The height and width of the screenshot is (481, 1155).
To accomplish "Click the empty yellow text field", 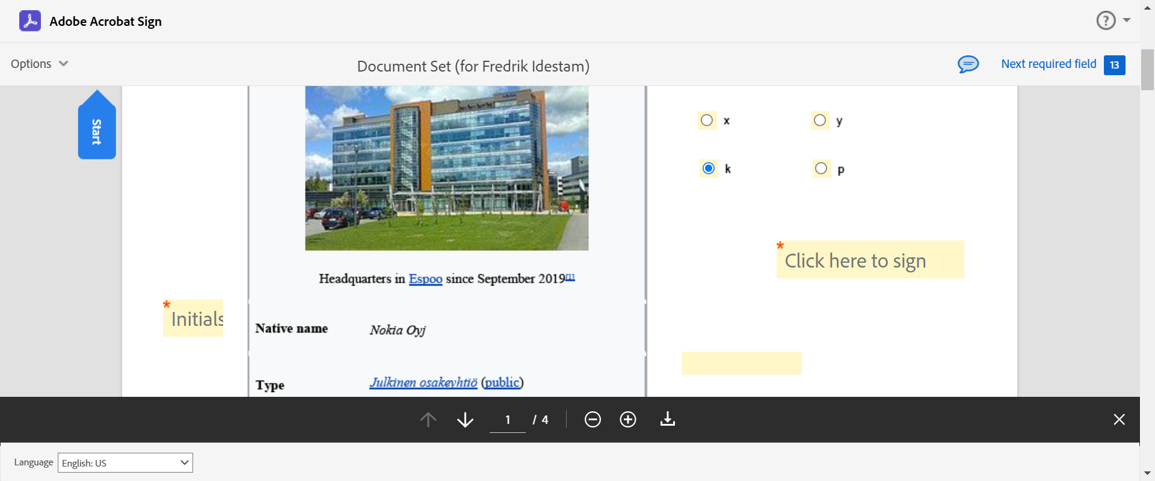I will click(741, 363).
